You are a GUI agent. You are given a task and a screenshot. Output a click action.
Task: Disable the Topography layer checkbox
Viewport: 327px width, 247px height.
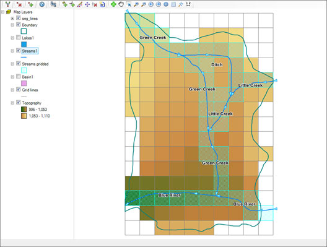(19, 103)
